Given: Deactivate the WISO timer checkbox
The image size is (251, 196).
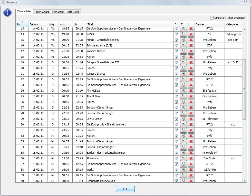Looking at the screenshot, I should (x=177, y=34).
